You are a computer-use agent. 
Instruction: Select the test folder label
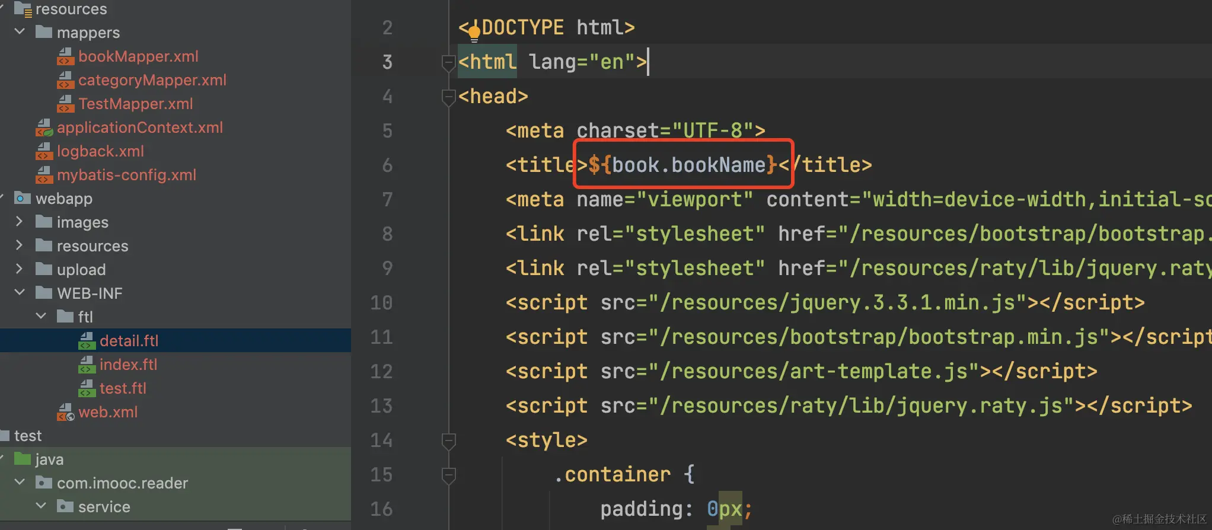pyautogui.click(x=28, y=436)
